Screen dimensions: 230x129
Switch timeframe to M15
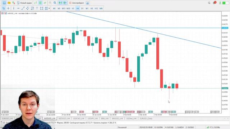coord(64,9)
